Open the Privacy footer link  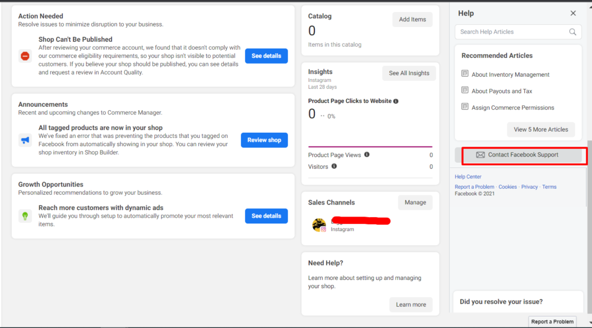[530, 187]
